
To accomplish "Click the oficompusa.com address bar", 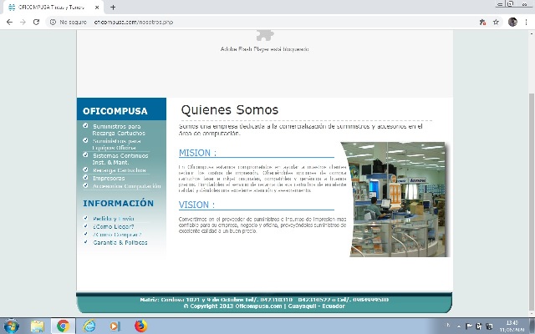I will pos(134,23).
